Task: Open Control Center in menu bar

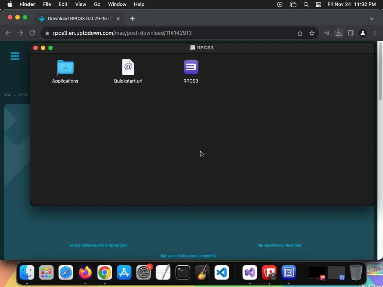Action: 318,4
